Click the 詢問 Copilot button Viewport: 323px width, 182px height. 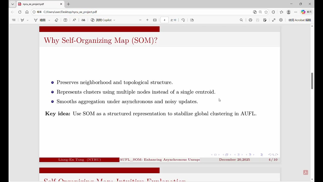coord(101,20)
